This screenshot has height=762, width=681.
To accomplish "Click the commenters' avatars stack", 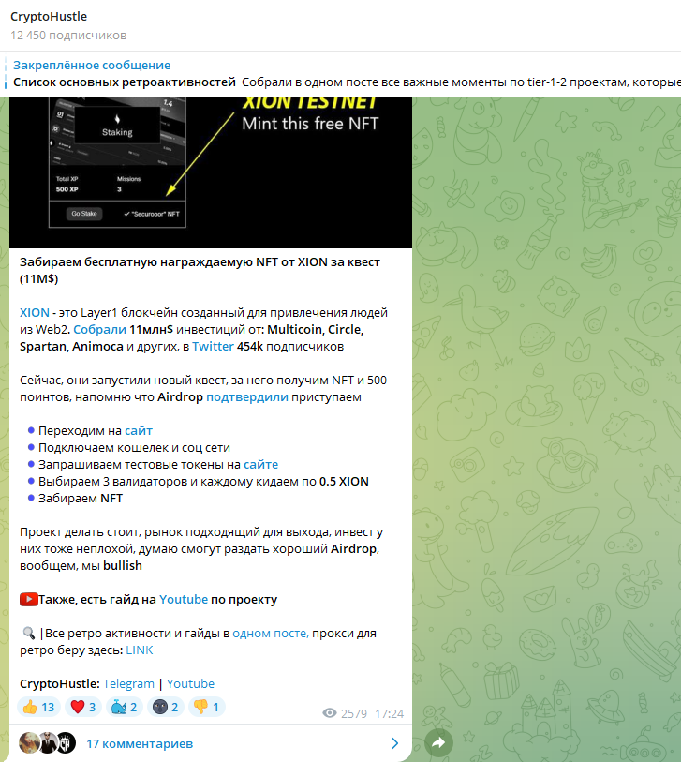I will click(47, 743).
